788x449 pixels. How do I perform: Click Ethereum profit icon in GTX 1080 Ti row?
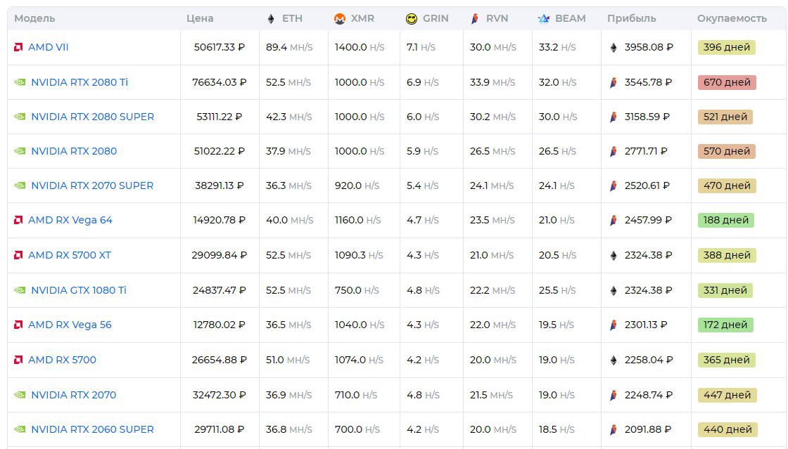pyautogui.click(x=613, y=290)
